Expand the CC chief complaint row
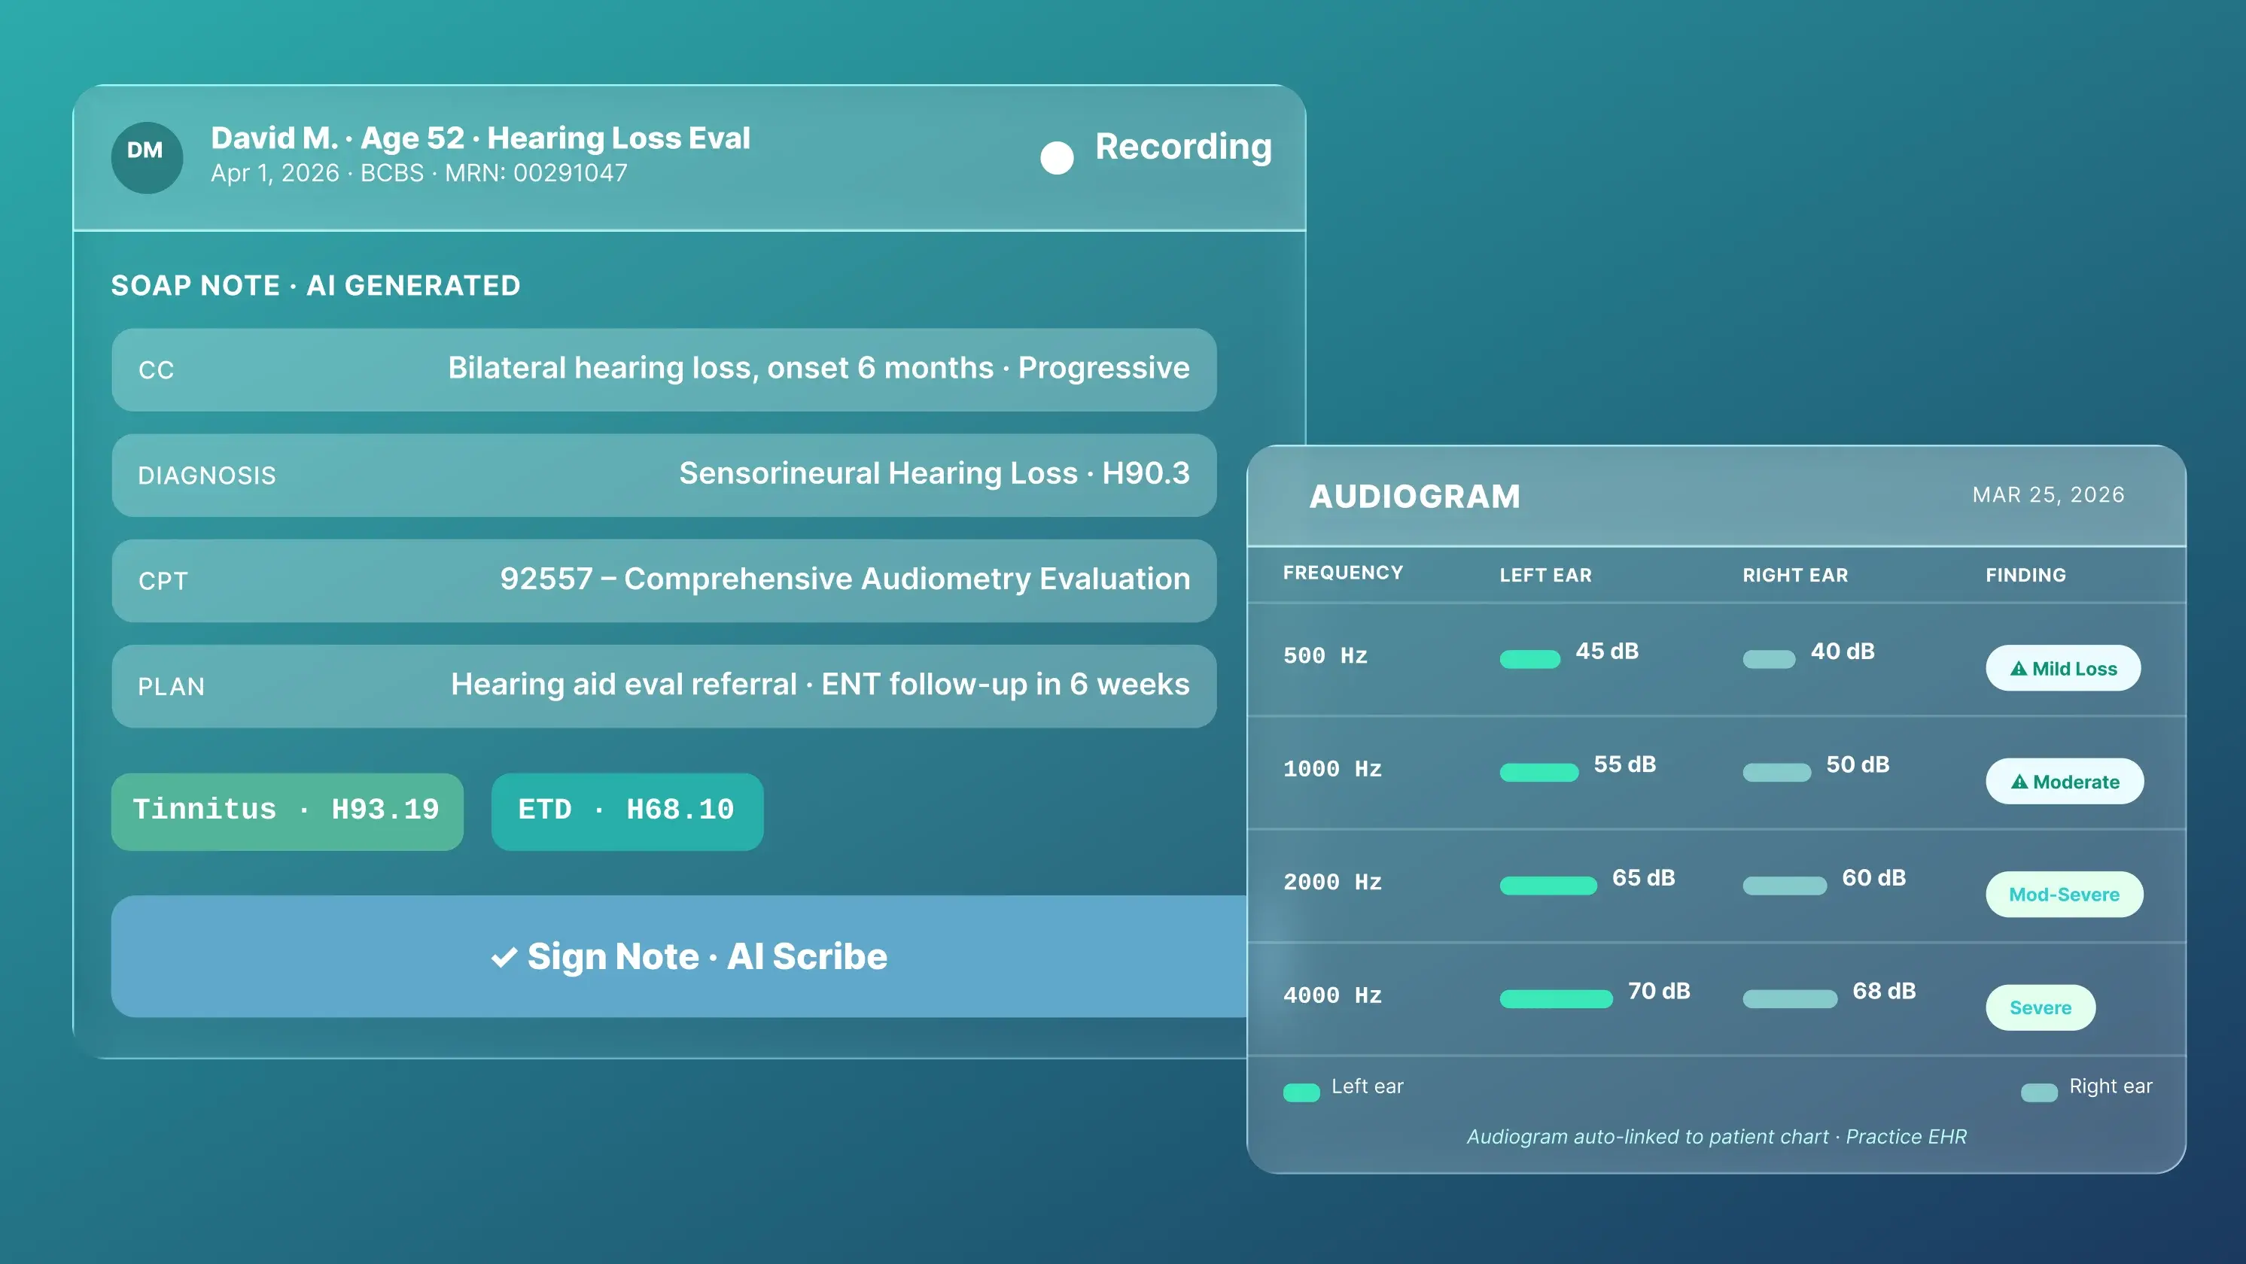Image resolution: width=2246 pixels, height=1264 pixels. tap(662, 369)
